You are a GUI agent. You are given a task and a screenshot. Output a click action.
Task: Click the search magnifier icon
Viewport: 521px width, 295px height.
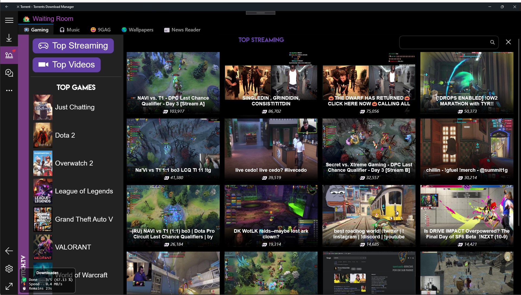(x=492, y=42)
